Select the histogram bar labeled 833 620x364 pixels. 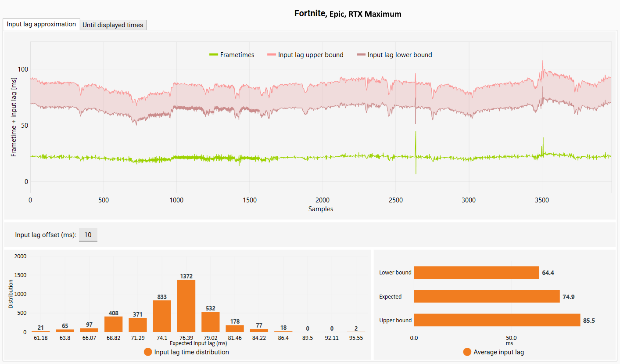pos(162,316)
